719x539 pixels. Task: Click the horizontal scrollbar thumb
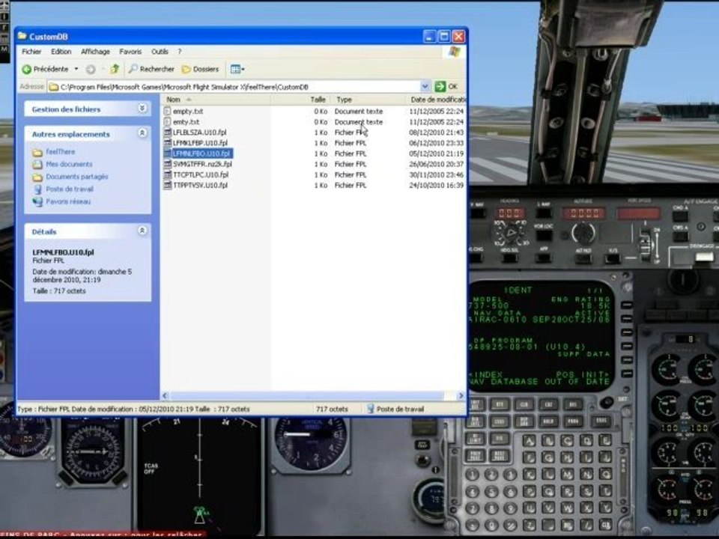(x=306, y=395)
